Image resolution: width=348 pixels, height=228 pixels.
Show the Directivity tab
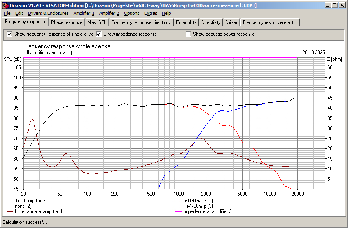pyautogui.click(x=211, y=22)
